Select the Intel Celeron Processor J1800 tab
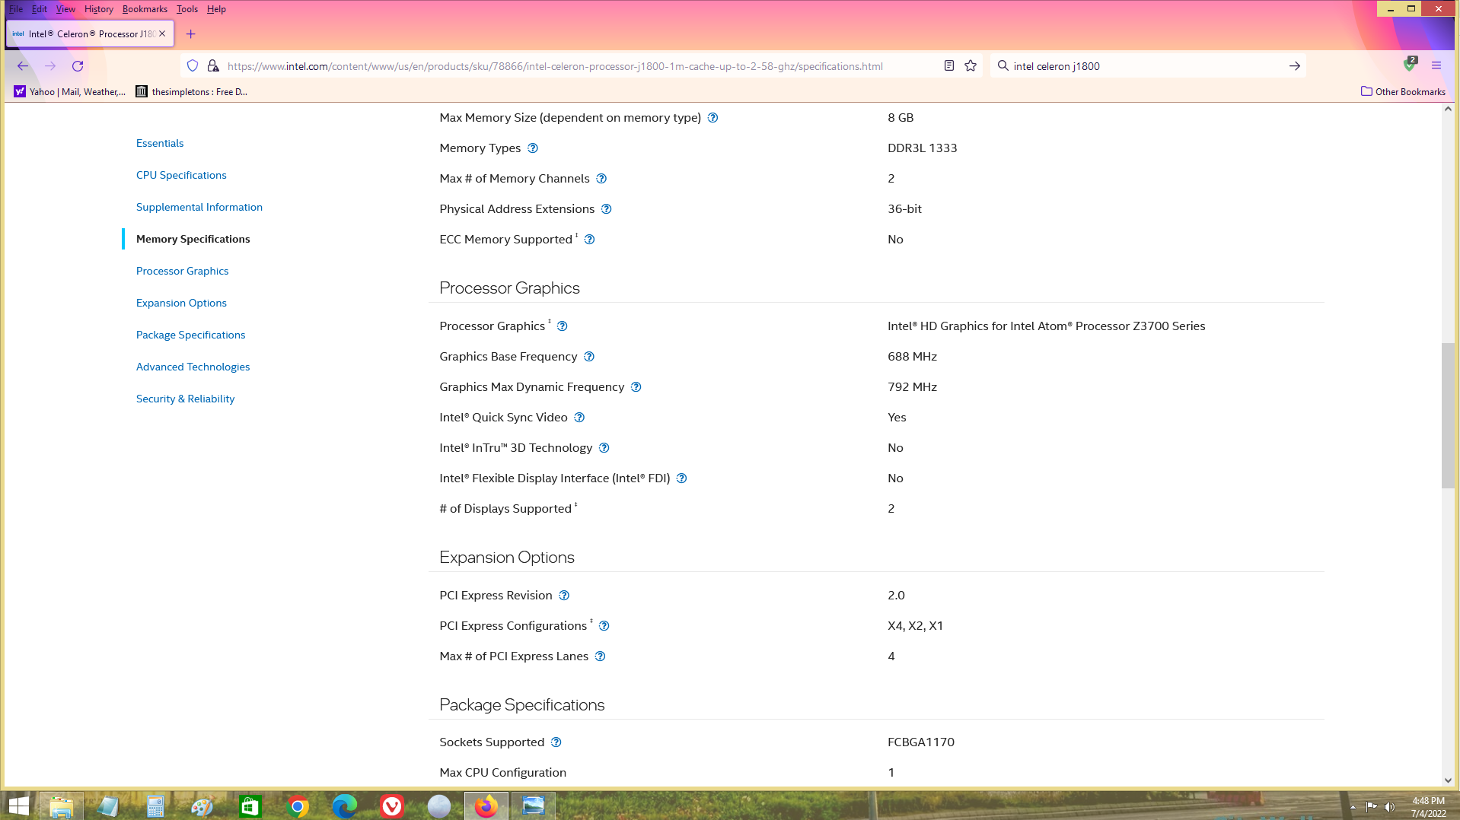This screenshot has height=820, width=1460. coord(90,33)
